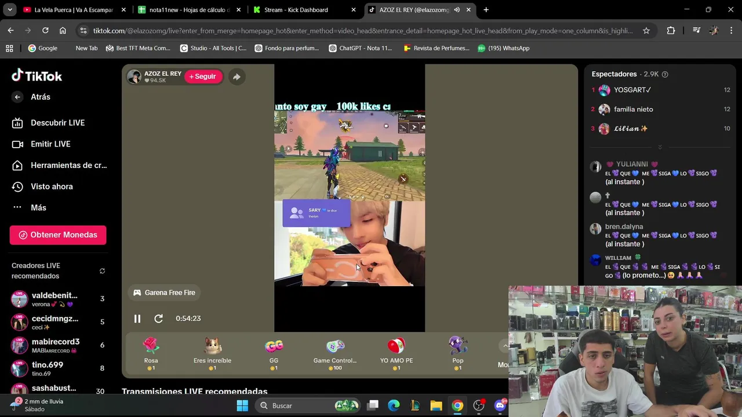Open Best TFT Meta Comps bookmark
Image resolution: width=742 pixels, height=417 pixels.
138,48
